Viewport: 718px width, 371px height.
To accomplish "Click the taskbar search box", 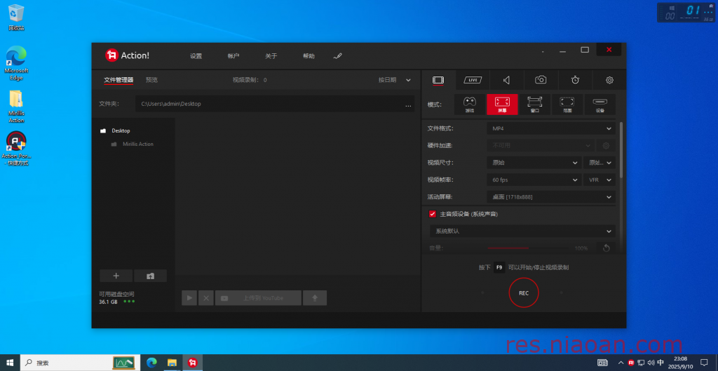I will click(80, 363).
